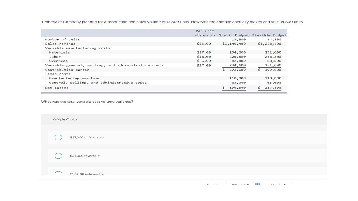Click the $ 6.00 overhead per-unit standard
The height and width of the screenshot is (201, 358).
point(204,61)
